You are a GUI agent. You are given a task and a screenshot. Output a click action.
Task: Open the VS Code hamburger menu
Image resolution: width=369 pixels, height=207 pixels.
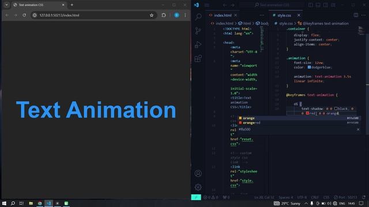coord(207,5)
